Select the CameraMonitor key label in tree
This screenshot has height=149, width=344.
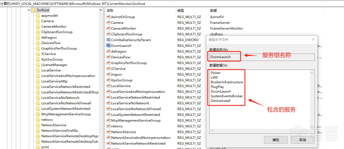pyautogui.click(x=54, y=27)
